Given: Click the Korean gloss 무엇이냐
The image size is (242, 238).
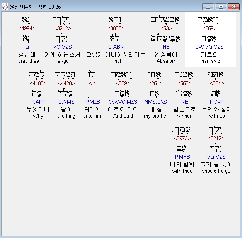Looking at the screenshot, I should (38, 110).
